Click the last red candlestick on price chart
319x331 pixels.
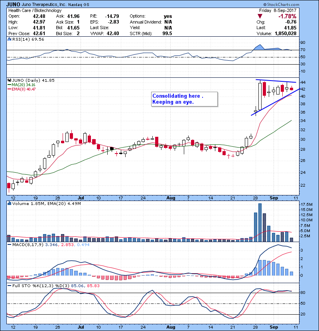tap(291, 89)
